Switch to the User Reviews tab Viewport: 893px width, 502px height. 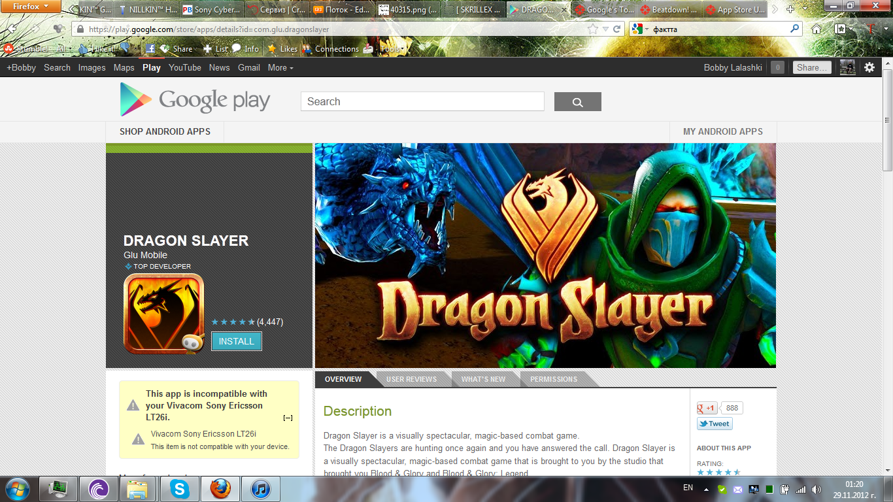click(x=411, y=379)
